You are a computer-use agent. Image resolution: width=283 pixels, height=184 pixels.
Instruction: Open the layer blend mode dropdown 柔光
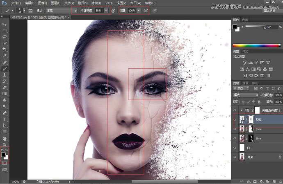click(x=246, y=95)
